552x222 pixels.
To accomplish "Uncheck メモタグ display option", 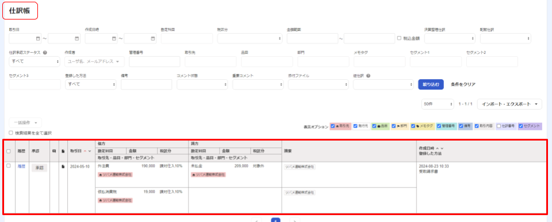I will 413,126.
